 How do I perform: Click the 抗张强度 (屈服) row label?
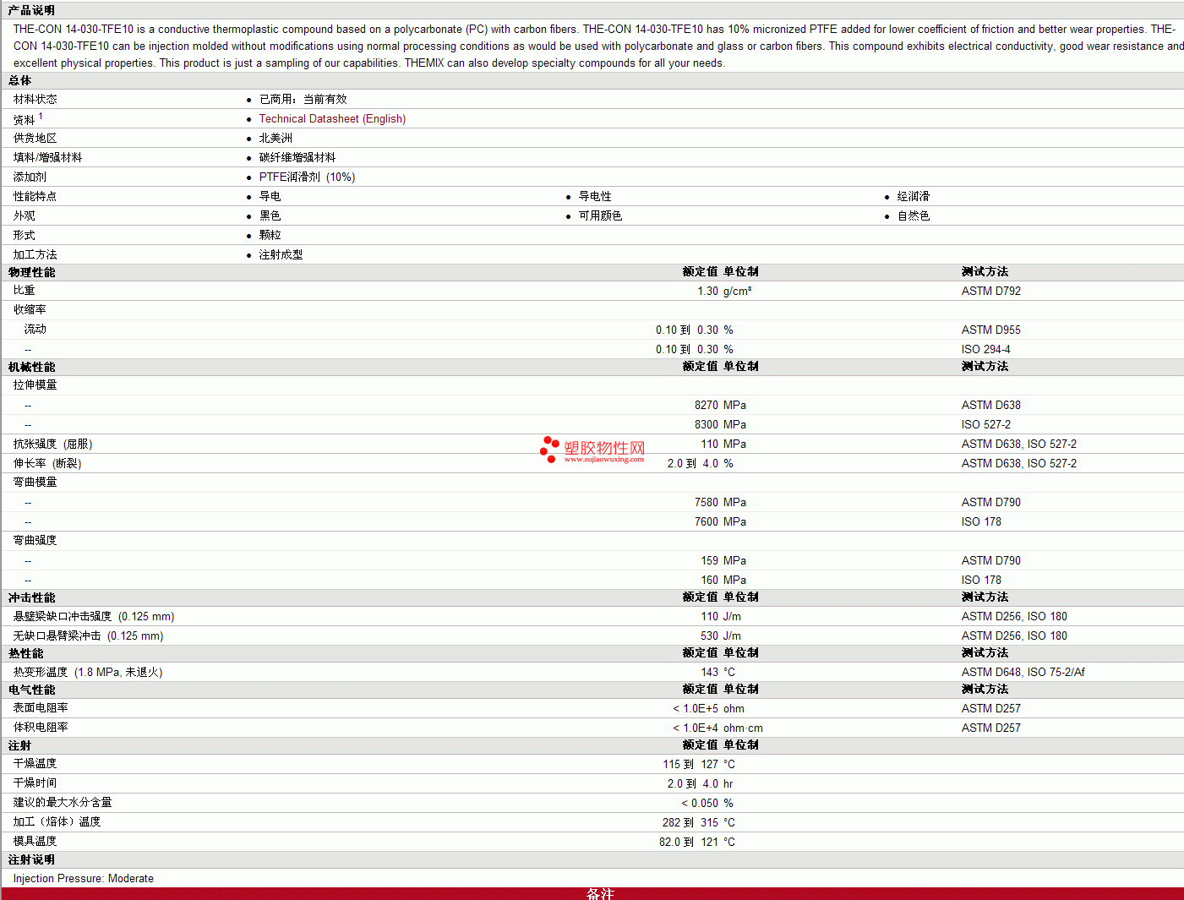(52, 445)
